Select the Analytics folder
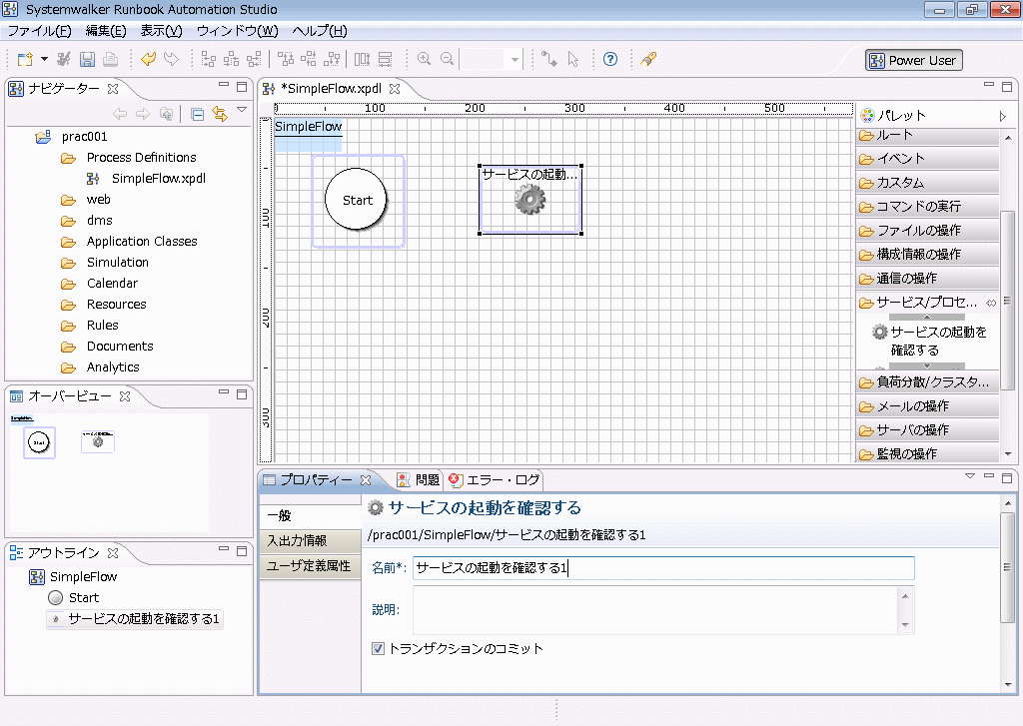1023x726 pixels. [113, 367]
